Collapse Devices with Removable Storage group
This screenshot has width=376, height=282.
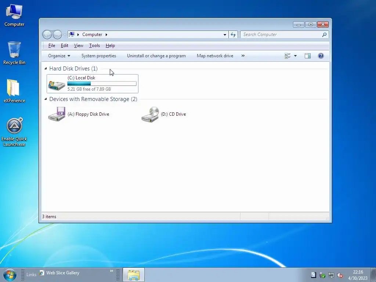(46, 99)
